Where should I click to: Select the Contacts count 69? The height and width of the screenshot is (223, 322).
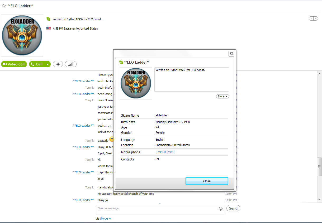[157, 159]
